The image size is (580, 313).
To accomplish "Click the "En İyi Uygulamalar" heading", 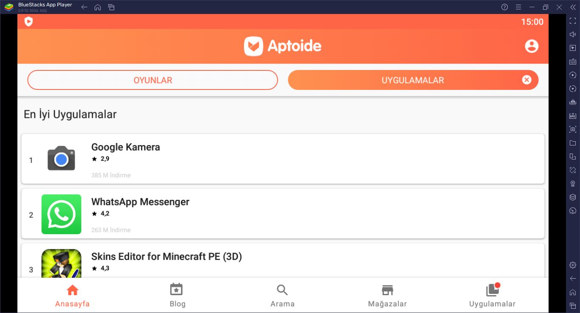I will 70,114.
